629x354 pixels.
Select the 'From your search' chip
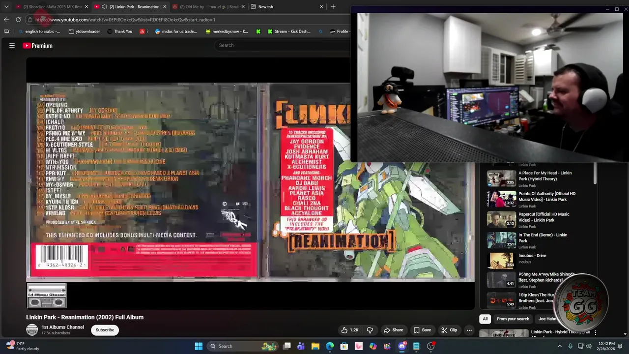(x=513, y=319)
